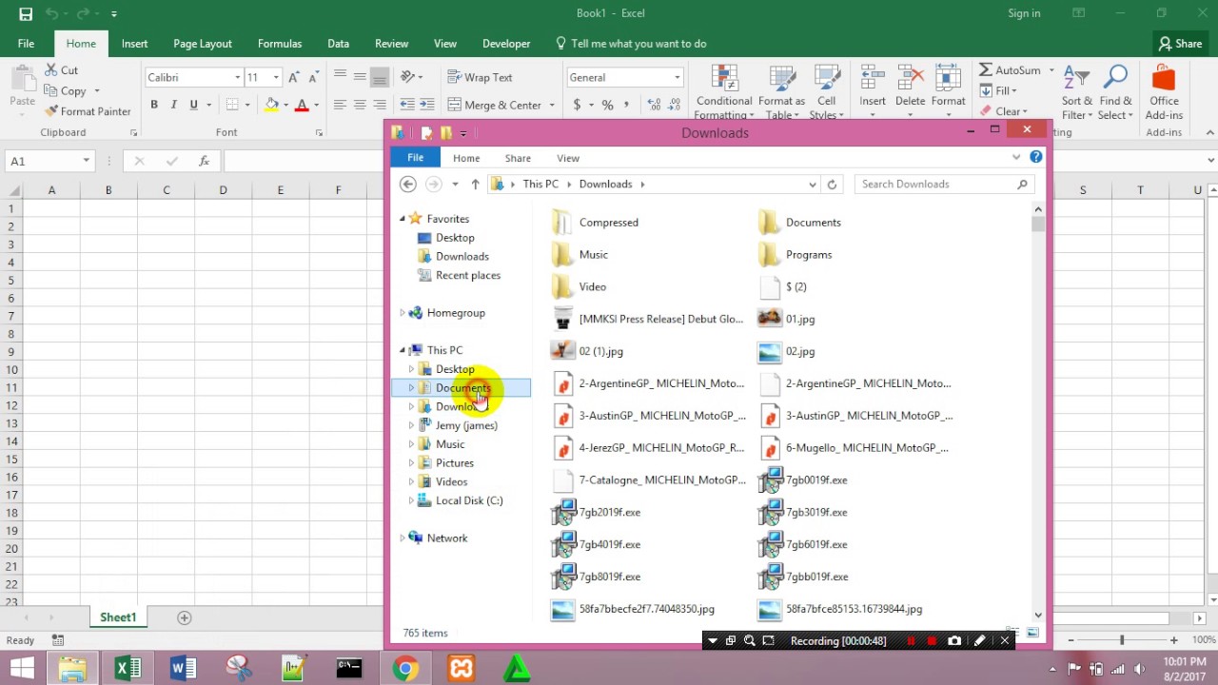
Task: Click the Accounting Number Format dollar icon
Action: coord(577,105)
